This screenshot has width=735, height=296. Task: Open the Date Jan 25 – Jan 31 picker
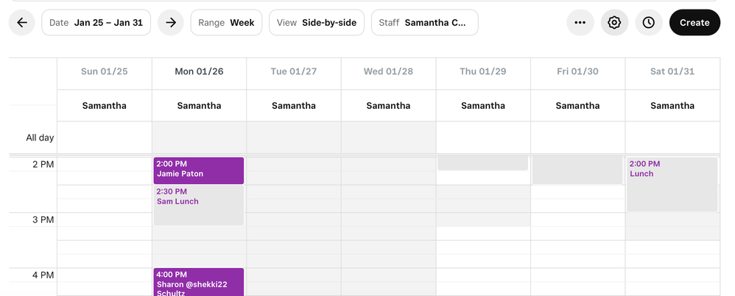click(x=96, y=23)
